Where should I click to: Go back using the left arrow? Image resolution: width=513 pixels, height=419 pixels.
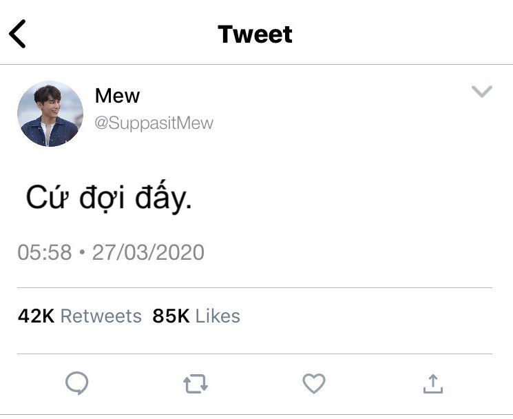tap(17, 34)
